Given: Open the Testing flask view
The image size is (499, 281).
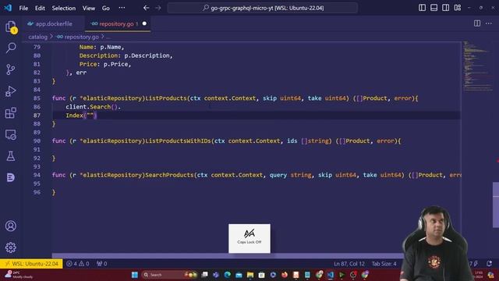Looking at the screenshot, I should tap(11, 156).
